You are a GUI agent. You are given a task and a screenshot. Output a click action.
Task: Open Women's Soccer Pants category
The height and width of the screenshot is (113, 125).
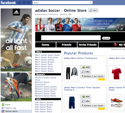coord(45,91)
